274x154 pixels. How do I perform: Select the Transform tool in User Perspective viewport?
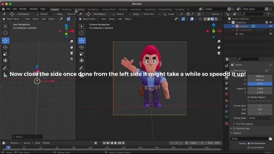pos(6,61)
